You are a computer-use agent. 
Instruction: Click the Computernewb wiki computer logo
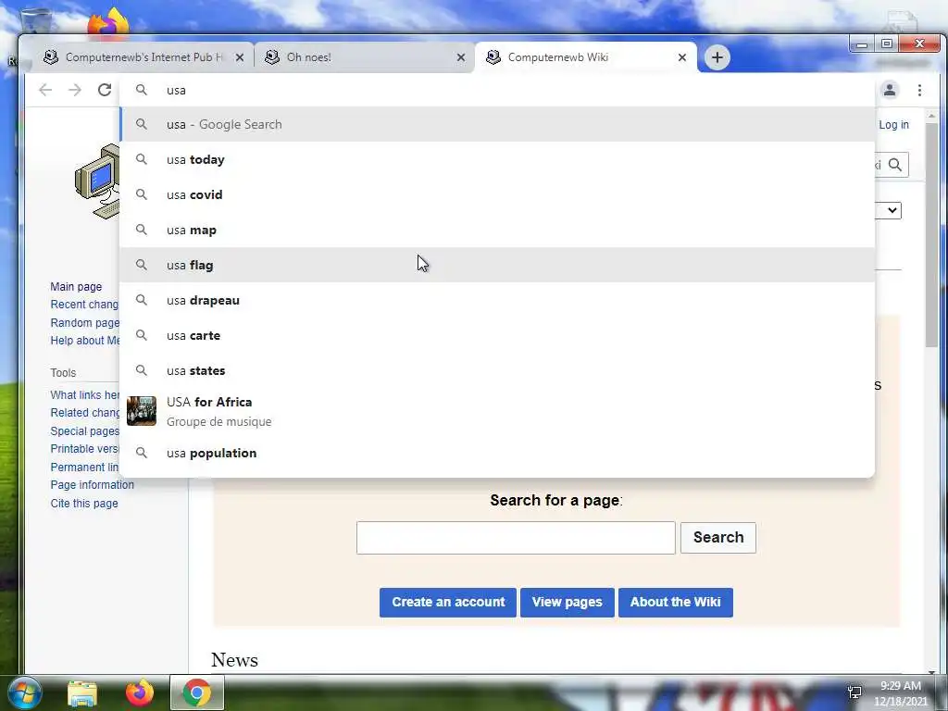click(x=98, y=181)
